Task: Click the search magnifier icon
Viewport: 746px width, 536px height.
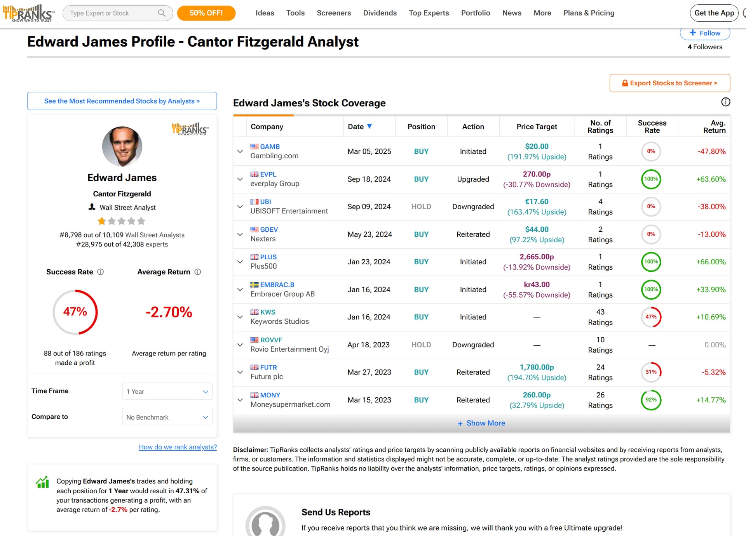Action: pyautogui.click(x=162, y=13)
